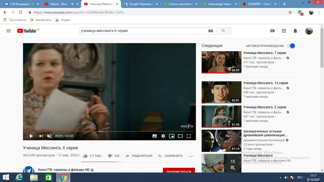Switch to the OLIMPBET tab
Screen dimensions: 324x182
(260, 4)
